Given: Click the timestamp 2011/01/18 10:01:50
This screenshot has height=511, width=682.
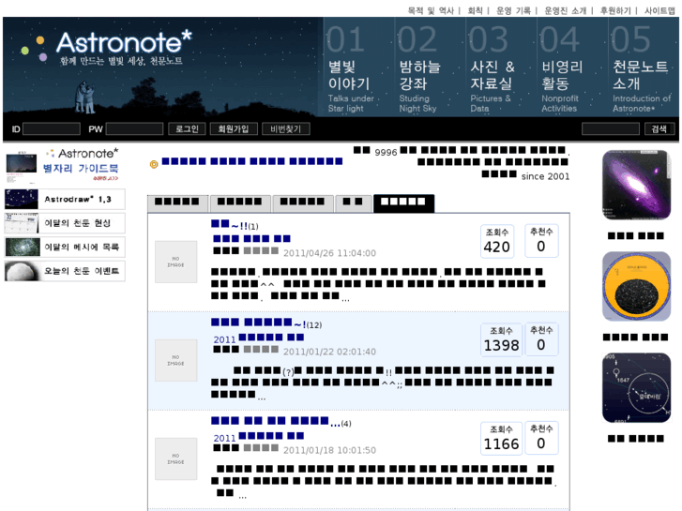Looking at the screenshot, I should click(329, 450).
